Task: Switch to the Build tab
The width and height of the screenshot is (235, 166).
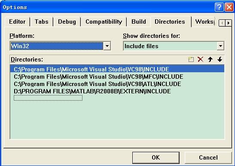Action: click(139, 22)
